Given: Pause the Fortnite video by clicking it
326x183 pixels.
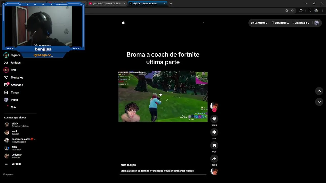Looking at the screenshot, I should [x=163, y=96].
